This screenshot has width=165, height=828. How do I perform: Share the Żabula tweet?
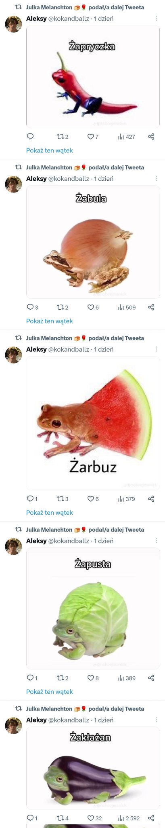pos(151,307)
